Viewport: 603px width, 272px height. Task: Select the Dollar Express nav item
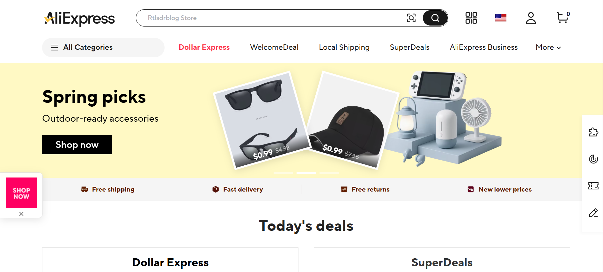tap(204, 47)
